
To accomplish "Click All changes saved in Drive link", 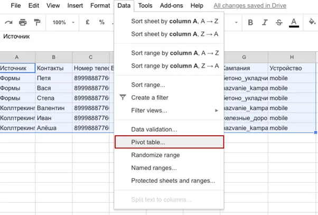I will coord(250,5).
